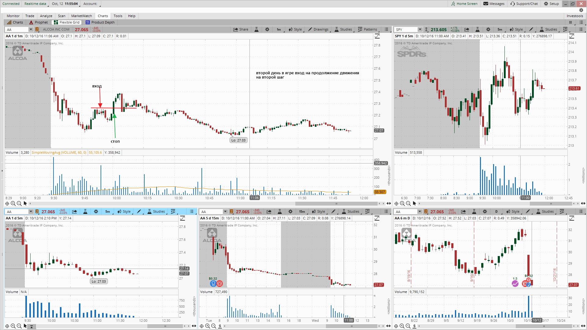Toggle log scale icon on AA daily chart

point(572,218)
